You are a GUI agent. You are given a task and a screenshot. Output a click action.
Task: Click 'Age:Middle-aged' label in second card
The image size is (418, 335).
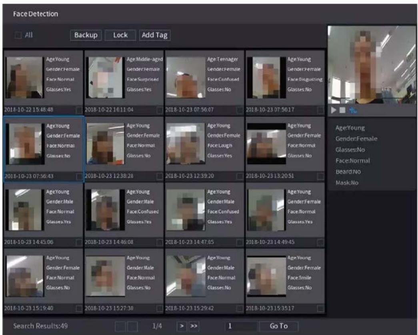[x=144, y=59]
